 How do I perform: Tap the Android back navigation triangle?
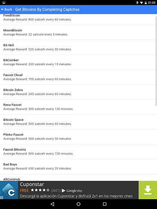pos(52,204)
